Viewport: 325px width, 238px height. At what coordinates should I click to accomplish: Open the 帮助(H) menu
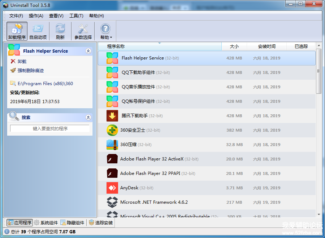click(x=96, y=16)
